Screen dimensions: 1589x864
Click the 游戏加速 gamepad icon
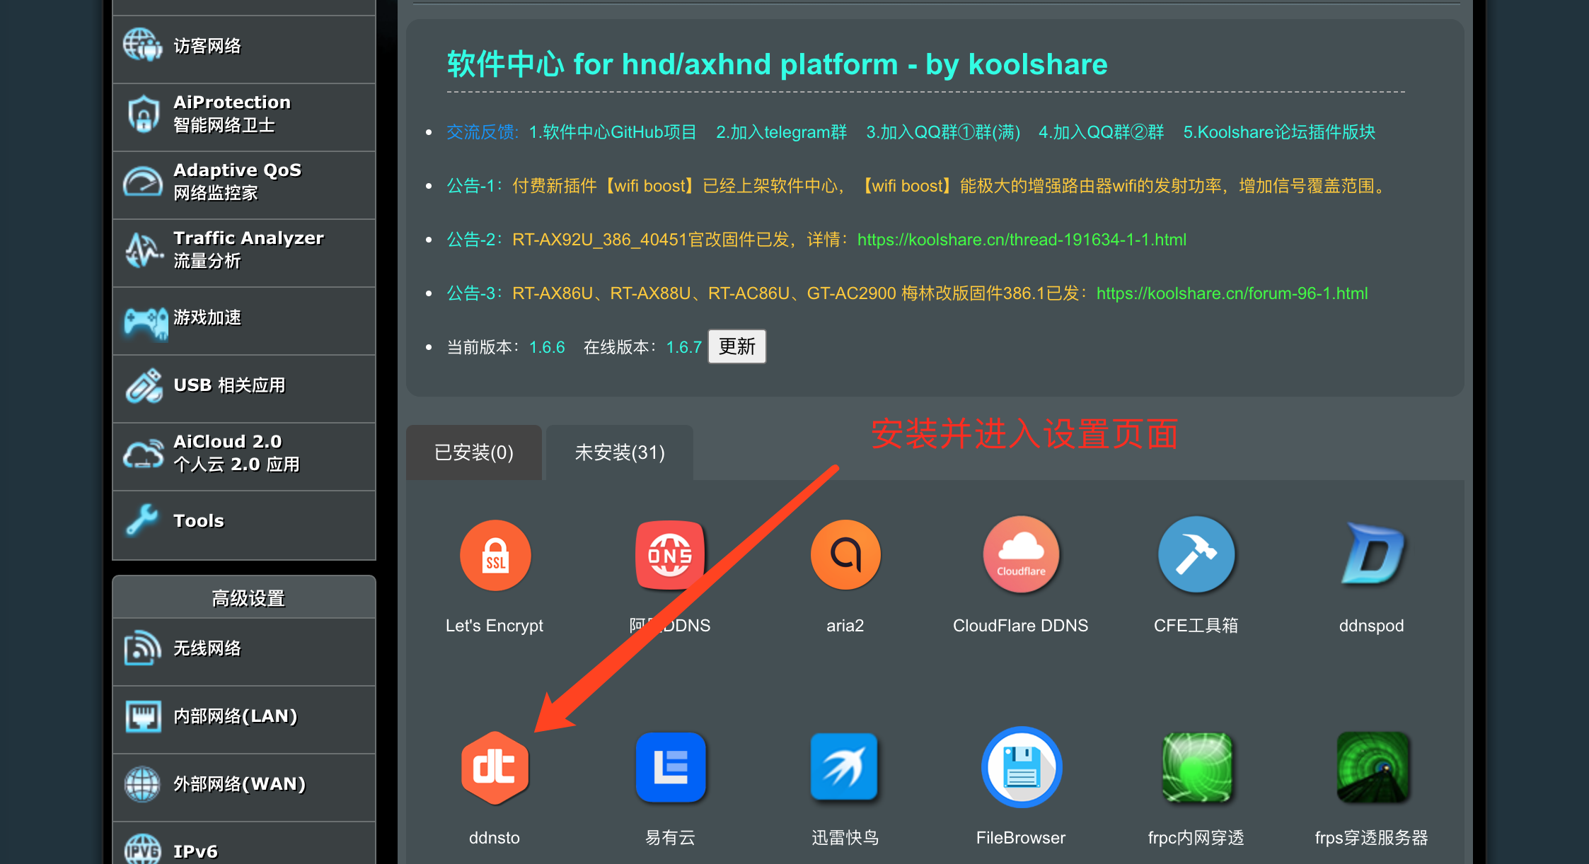[146, 322]
